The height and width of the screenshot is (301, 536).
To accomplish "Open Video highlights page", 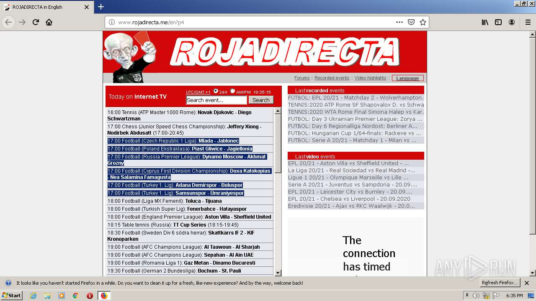I will click(370, 78).
